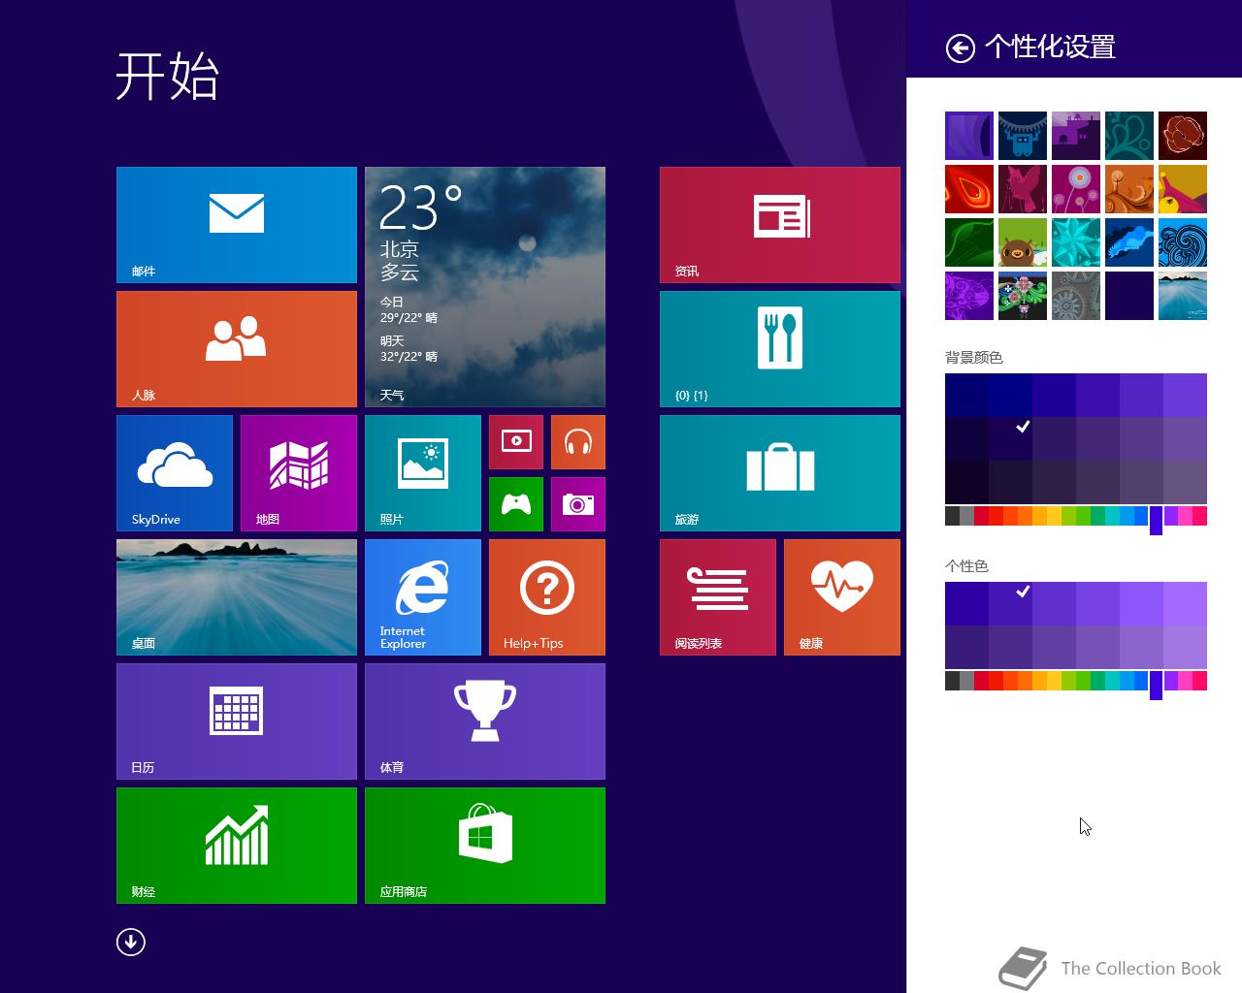
Task: Choose the pink bird background thumbnail
Action: 1023,189
